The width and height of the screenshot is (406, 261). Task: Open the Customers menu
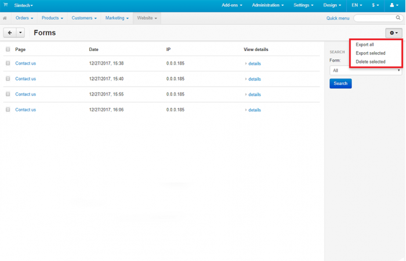coord(84,18)
